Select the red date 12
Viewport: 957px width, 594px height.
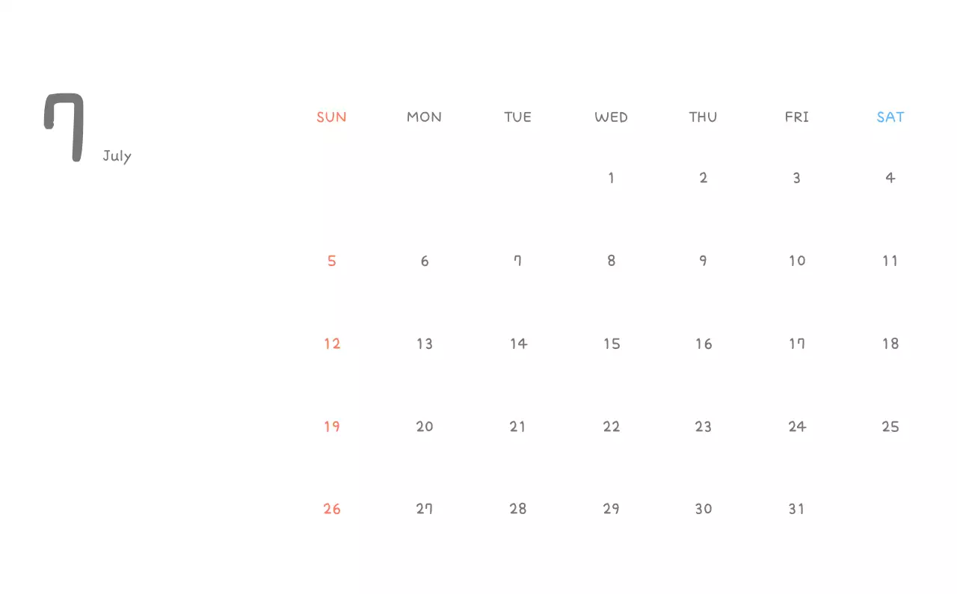coord(332,344)
